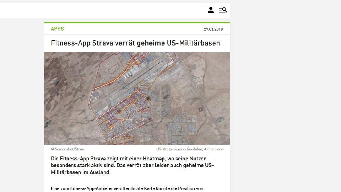Screen dimensions: 341x192
Task: Open the user account profile icon
Action: point(211,10)
